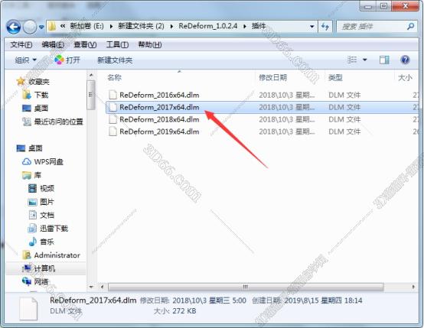Select 网络 in the navigation tree

pyautogui.click(x=41, y=282)
